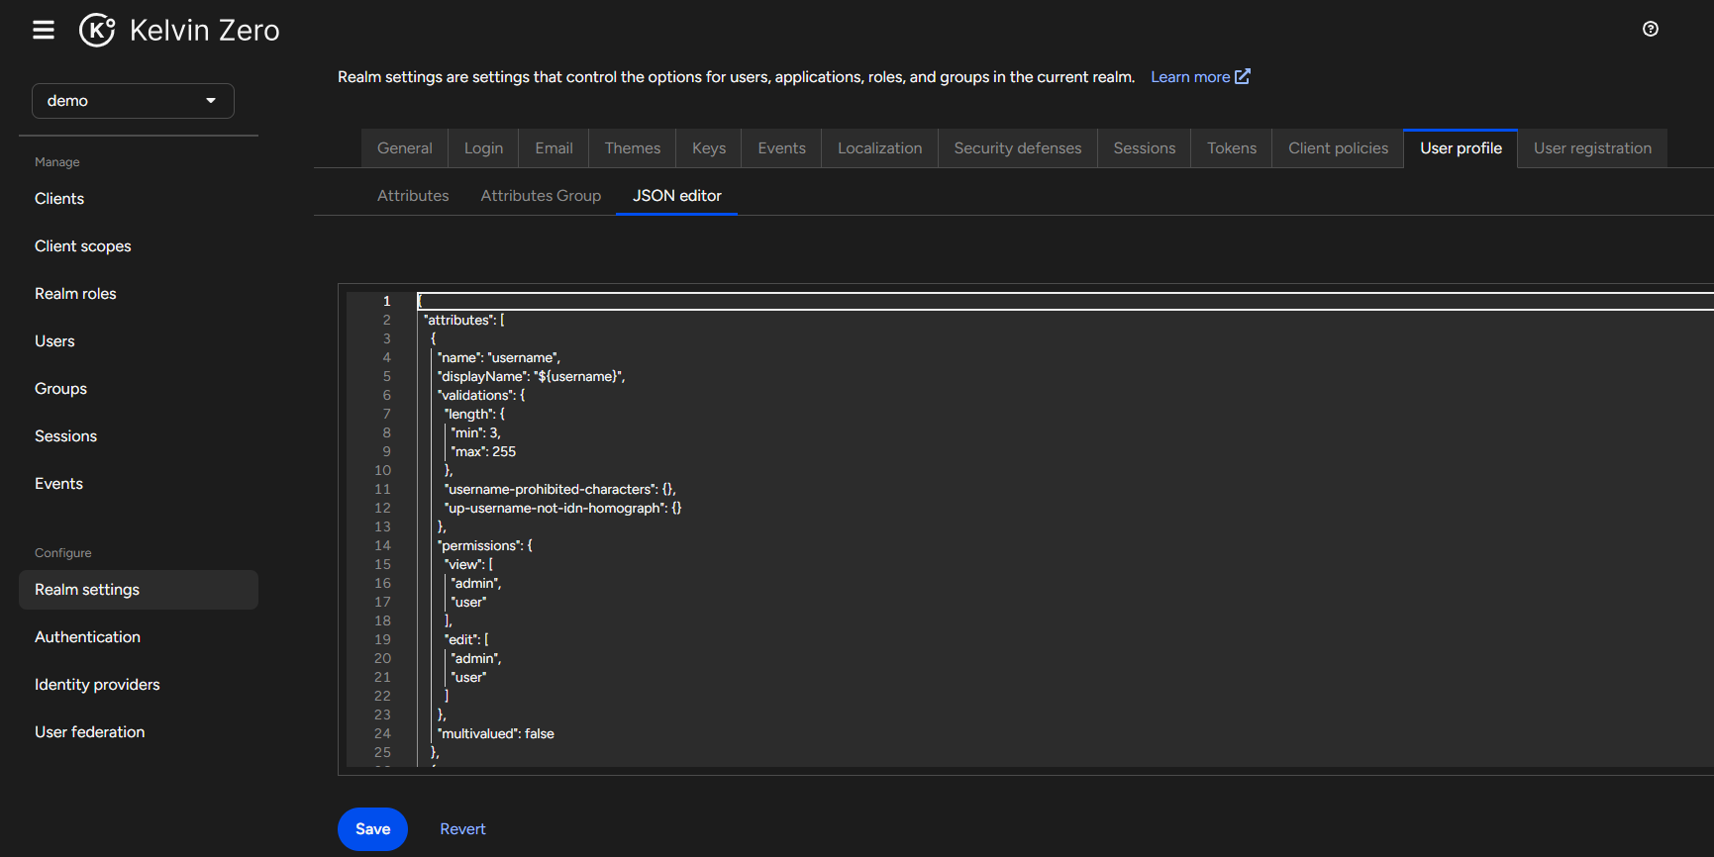The image size is (1714, 857).
Task: Save the JSON profile configuration
Action: tap(372, 829)
